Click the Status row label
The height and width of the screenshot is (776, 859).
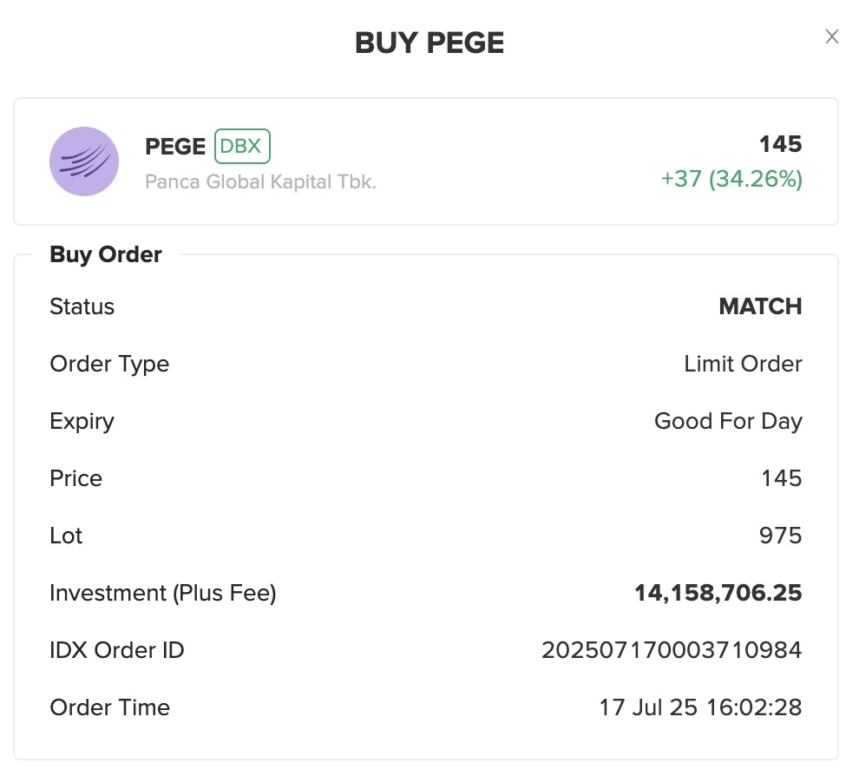click(82, 306)
